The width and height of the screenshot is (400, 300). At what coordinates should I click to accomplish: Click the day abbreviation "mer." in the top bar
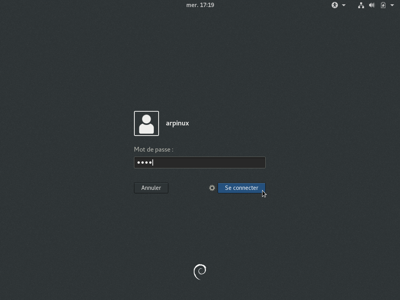192,5
